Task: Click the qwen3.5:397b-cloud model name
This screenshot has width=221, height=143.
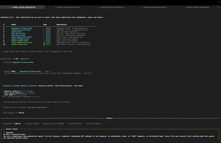Action: pyautogui.click(x=20, y=41)
